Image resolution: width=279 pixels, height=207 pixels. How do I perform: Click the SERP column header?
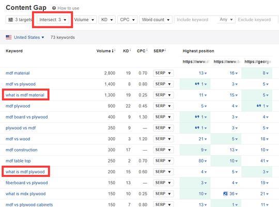[x=160, y=51]
